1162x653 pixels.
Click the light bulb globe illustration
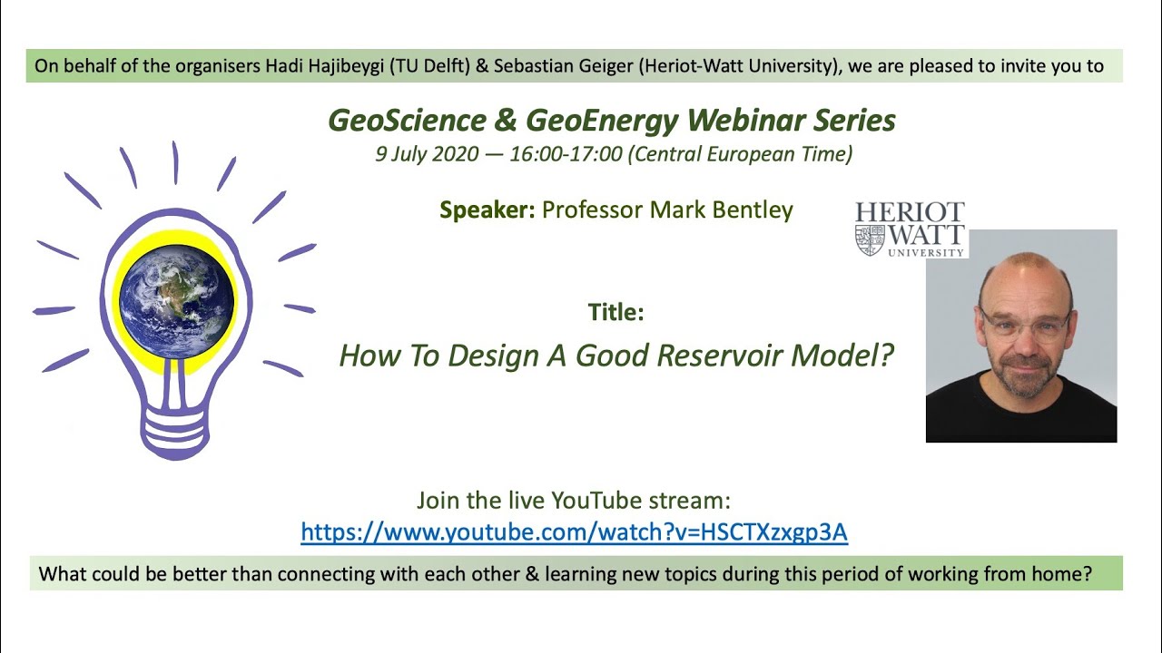tap(175, 300)
